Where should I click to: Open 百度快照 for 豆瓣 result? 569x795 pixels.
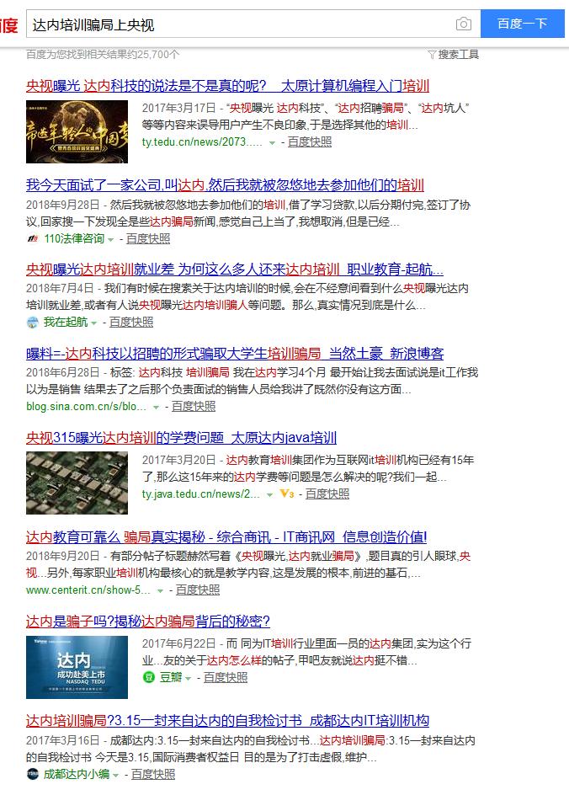pyautogui.click(x=226, y=677)
